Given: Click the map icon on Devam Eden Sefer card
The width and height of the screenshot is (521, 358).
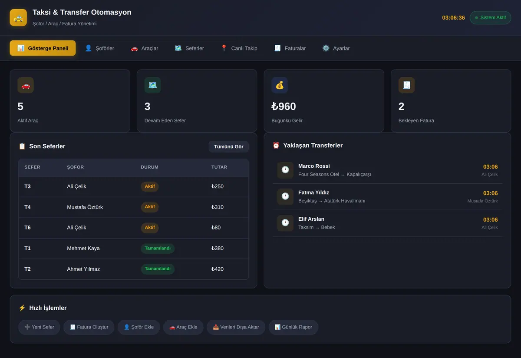Looking at the screenshot, I should click(152, 85).
